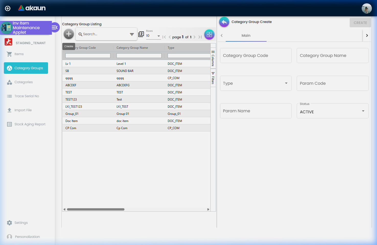Open the Status ACTIVE dropdown

point(333,111)
